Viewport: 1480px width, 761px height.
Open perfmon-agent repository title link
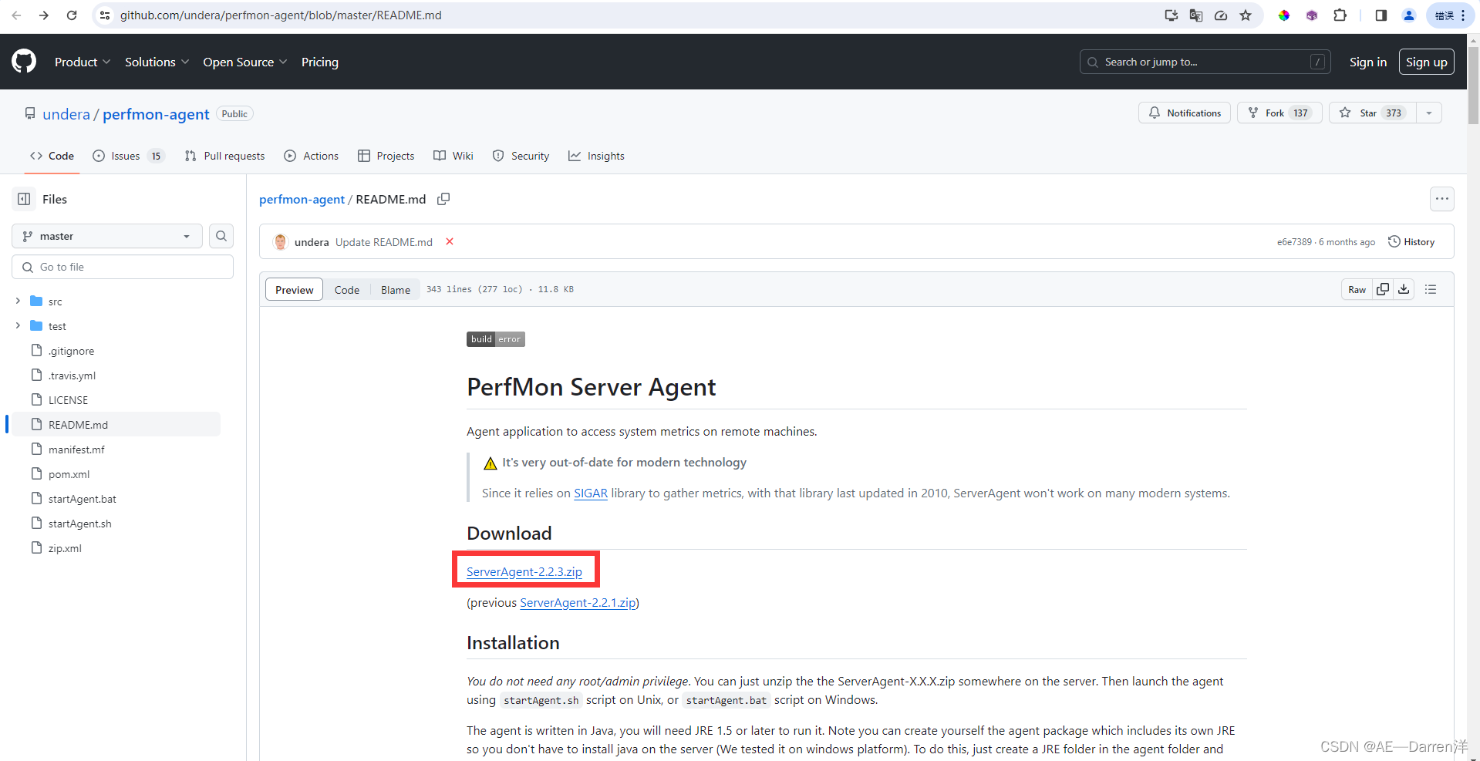click(x=156, y=114)
